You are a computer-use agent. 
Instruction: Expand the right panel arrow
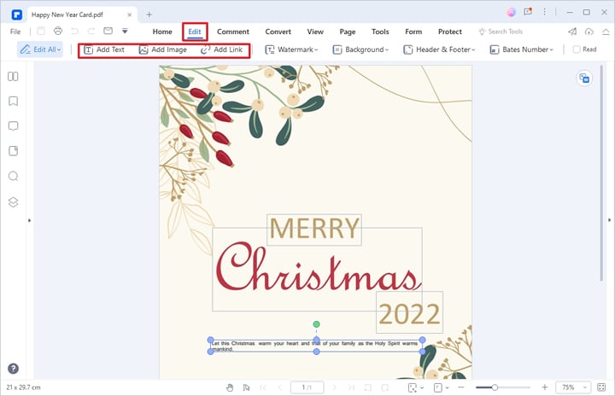coord(609,220)
